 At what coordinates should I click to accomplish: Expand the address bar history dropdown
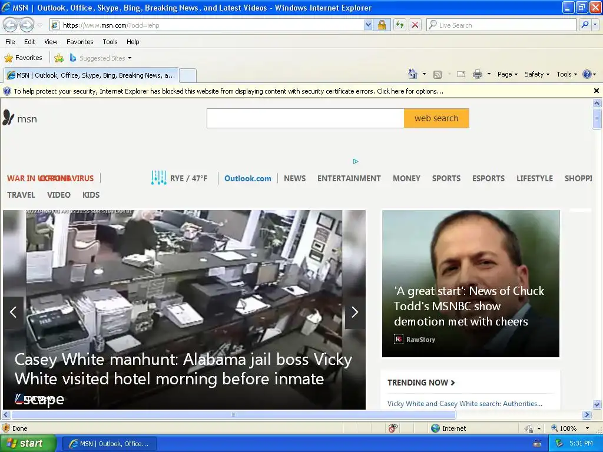coord(368,25)
